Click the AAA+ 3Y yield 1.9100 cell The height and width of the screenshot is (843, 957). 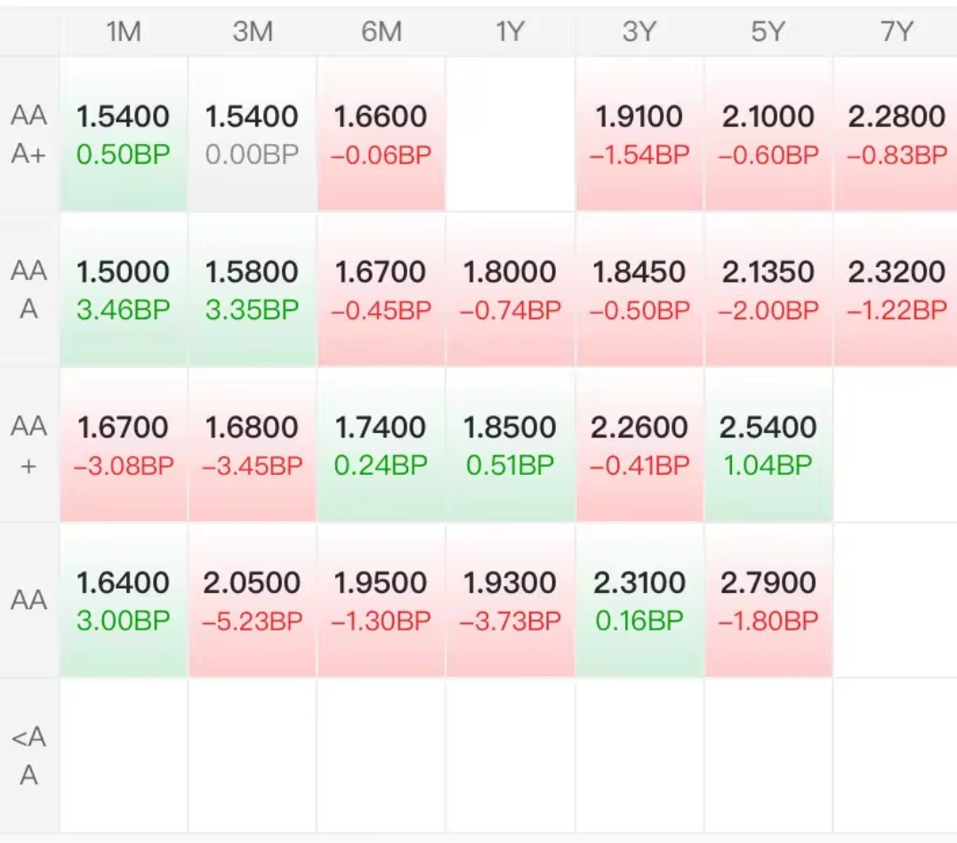[x=639, y=134]
